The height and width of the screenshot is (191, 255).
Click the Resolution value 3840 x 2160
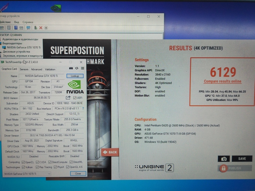tap(162, 75)
